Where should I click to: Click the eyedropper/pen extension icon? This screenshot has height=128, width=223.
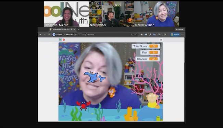pos(150,35)
